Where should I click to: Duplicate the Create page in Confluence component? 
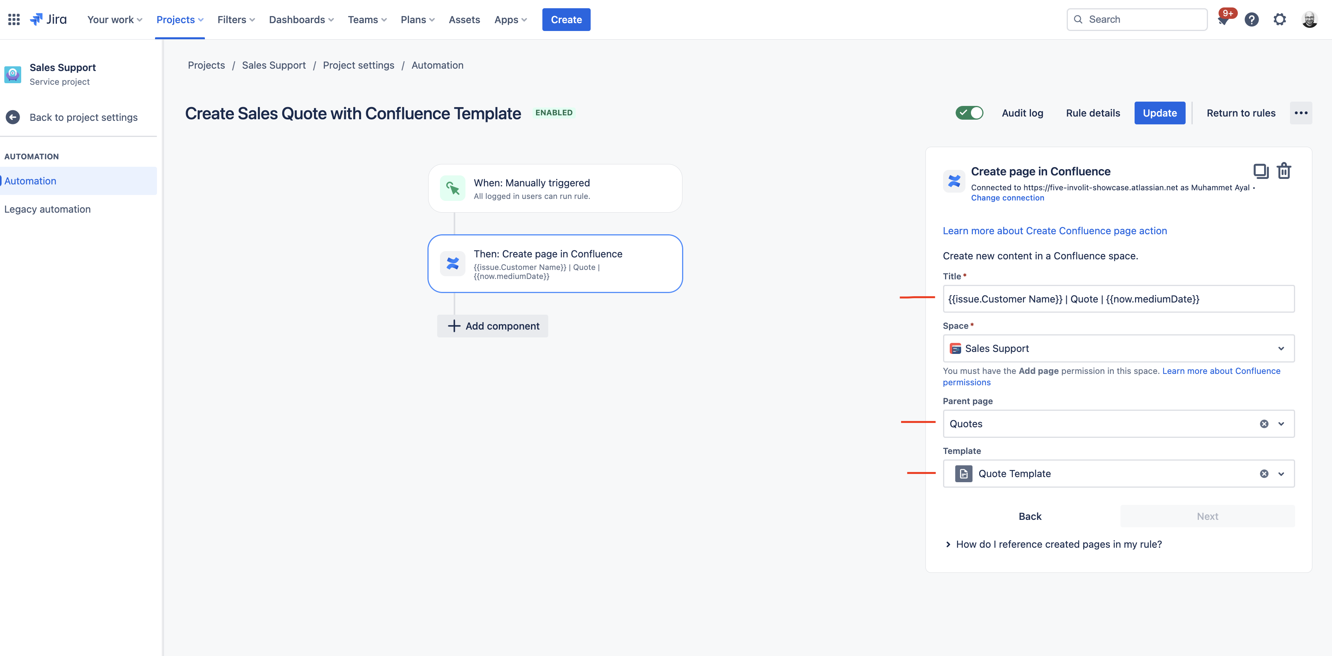1261,171
